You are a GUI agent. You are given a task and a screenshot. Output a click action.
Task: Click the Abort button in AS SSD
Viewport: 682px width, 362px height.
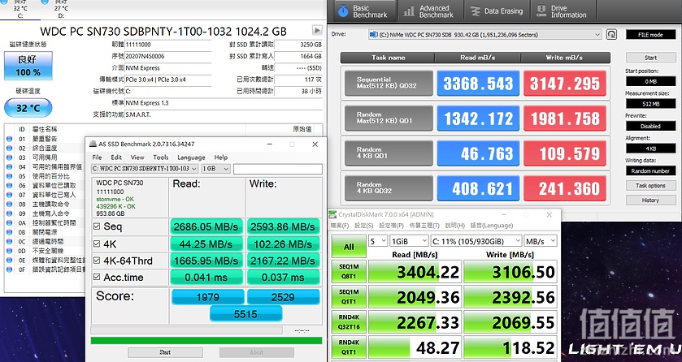[x=257, y=352]
